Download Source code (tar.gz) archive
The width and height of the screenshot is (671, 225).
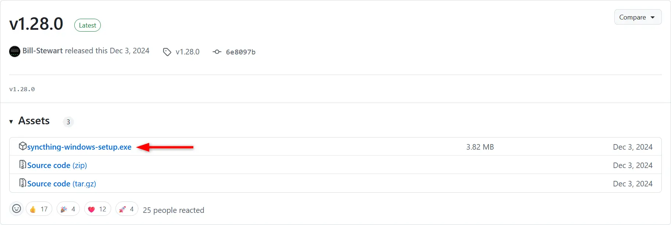coord(61,183)
